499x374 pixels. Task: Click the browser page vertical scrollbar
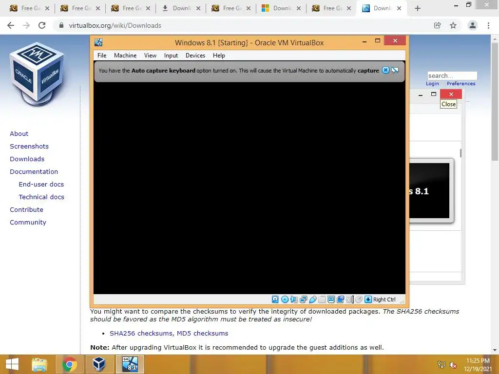click(x=495, y=102)
